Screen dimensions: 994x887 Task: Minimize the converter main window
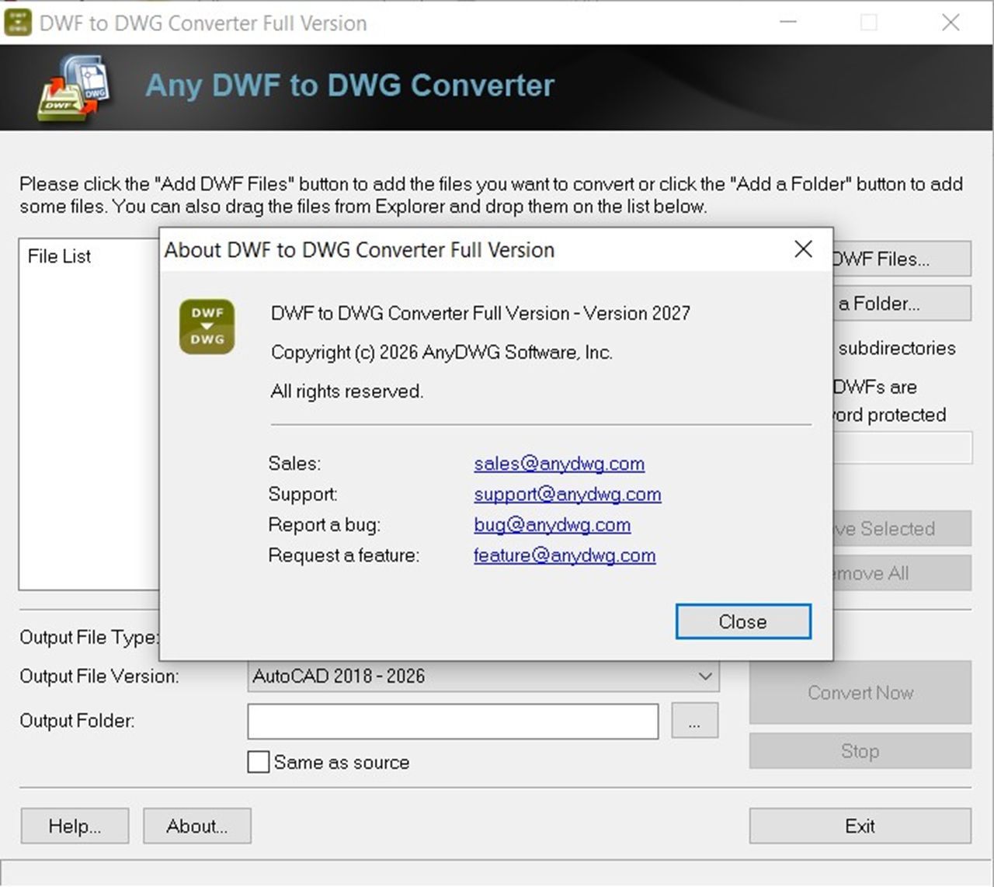788,23
